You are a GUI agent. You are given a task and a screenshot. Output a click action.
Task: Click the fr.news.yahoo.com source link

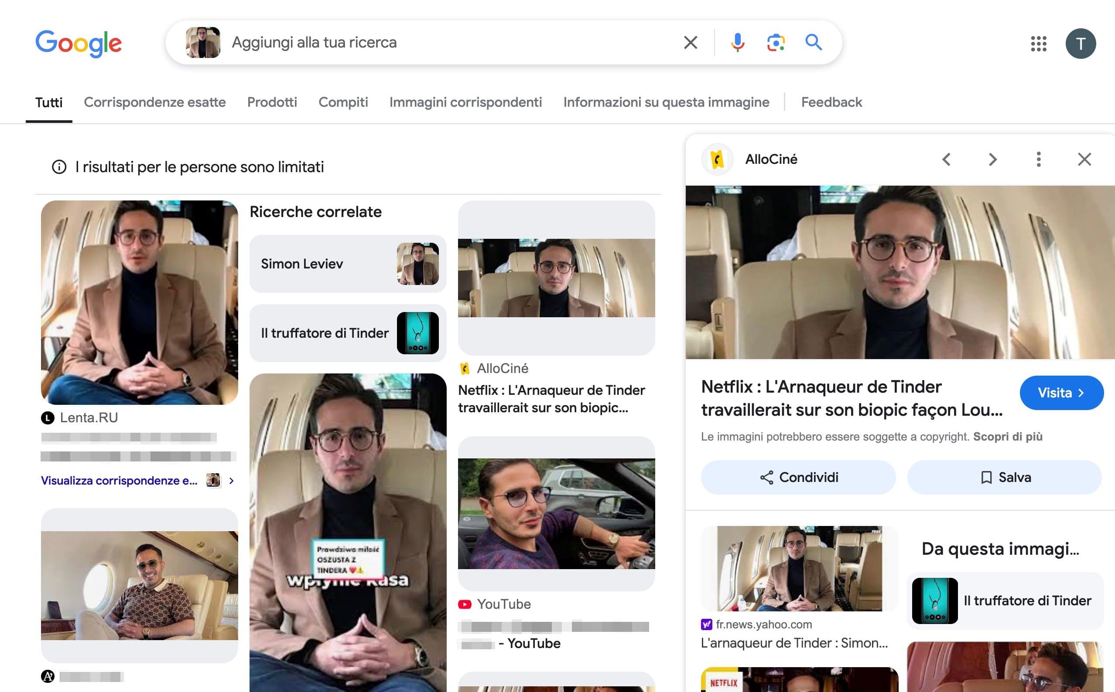pyautogui.click(x=764, y=624)
